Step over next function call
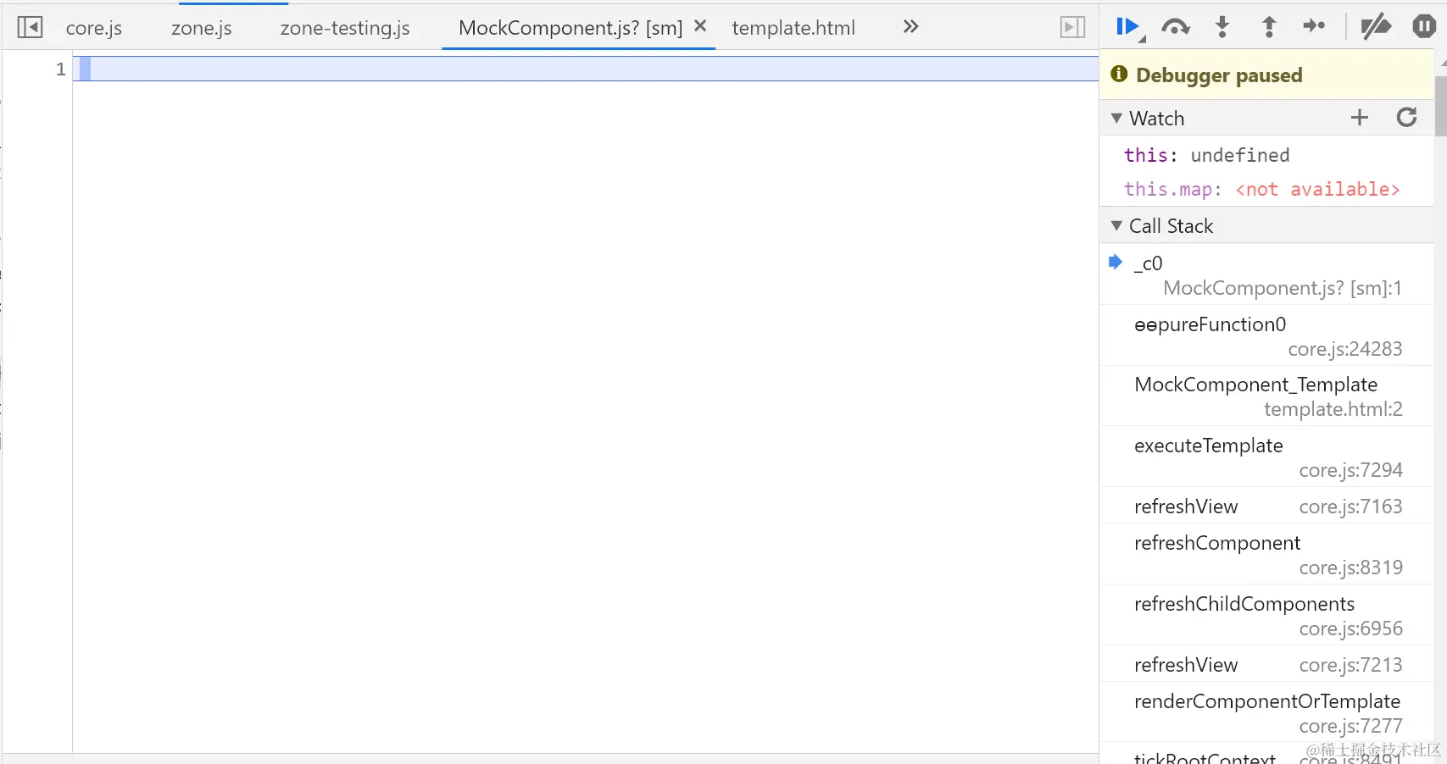This screenshot has height=764, width=1447. pos(1175,27)
